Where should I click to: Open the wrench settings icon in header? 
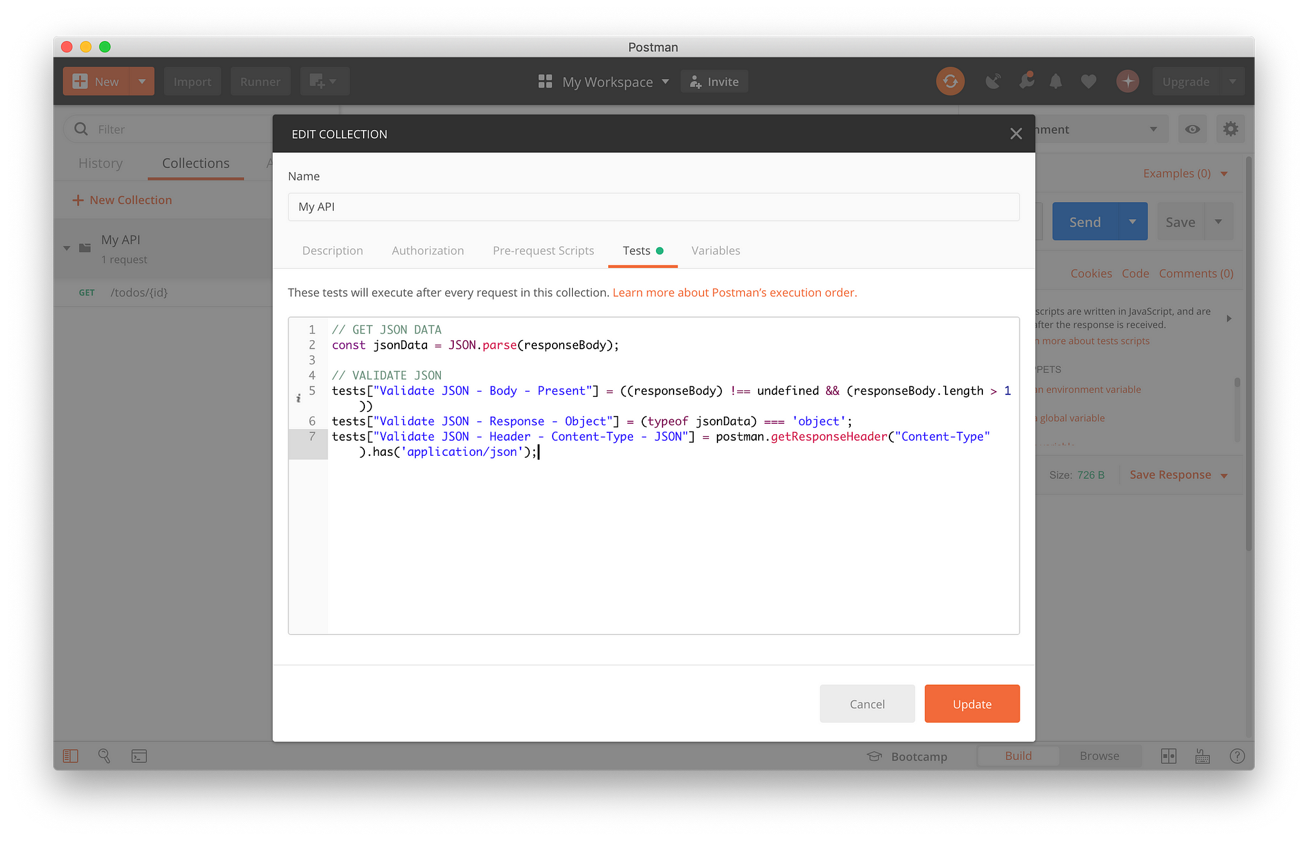click(1027, 81)
